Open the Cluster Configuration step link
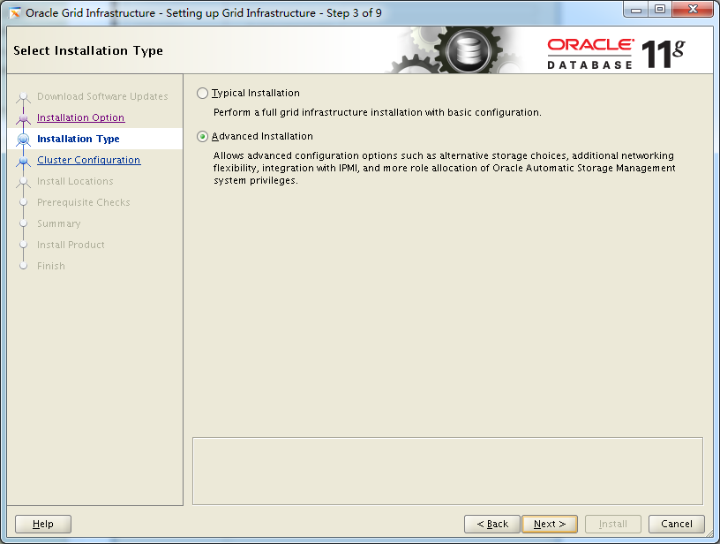Viewport: 720px width, 544px height. point(88,160)
